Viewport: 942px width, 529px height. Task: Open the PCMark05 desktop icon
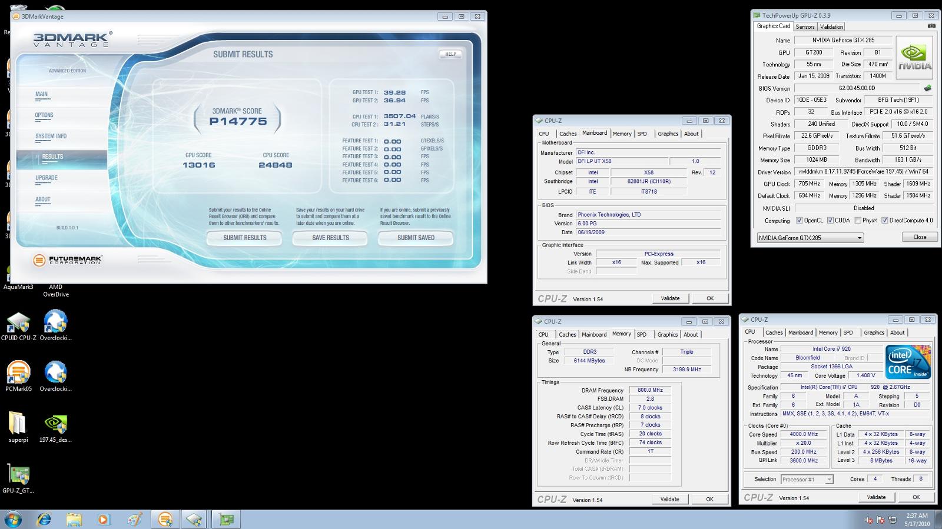click(18, 377)
